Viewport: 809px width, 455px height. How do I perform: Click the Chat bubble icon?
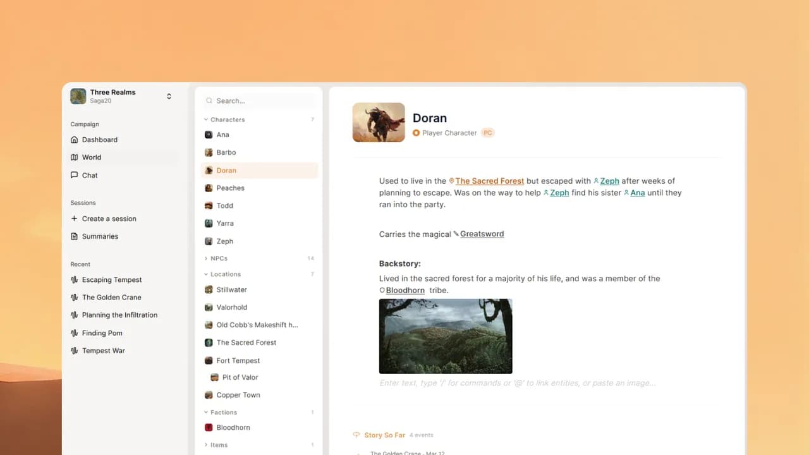pos(75,175)
